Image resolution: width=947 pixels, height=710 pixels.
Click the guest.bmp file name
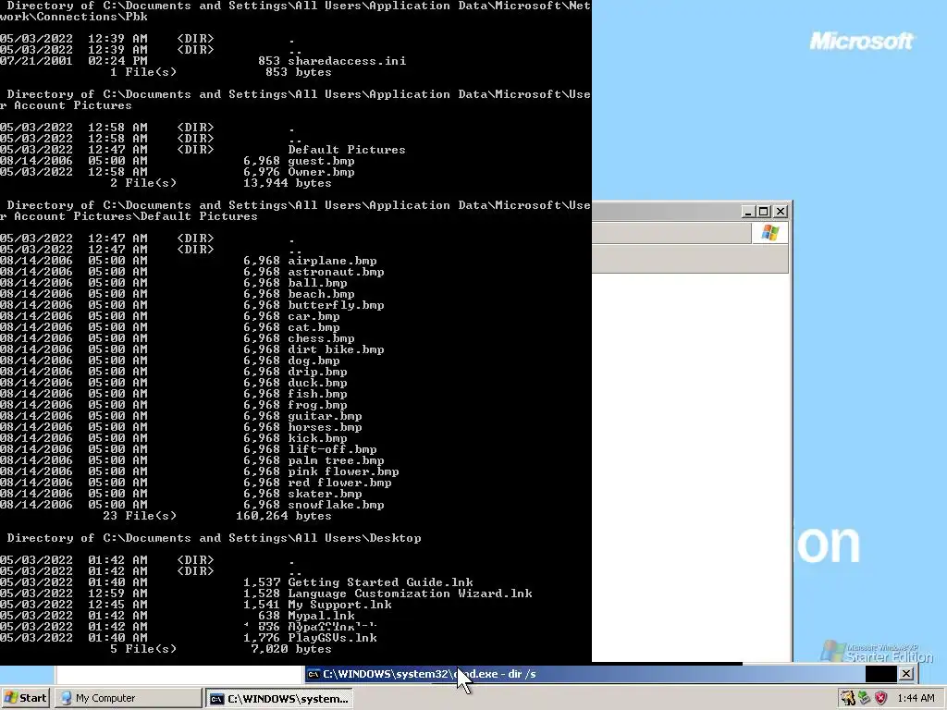[x=321, y=161]
